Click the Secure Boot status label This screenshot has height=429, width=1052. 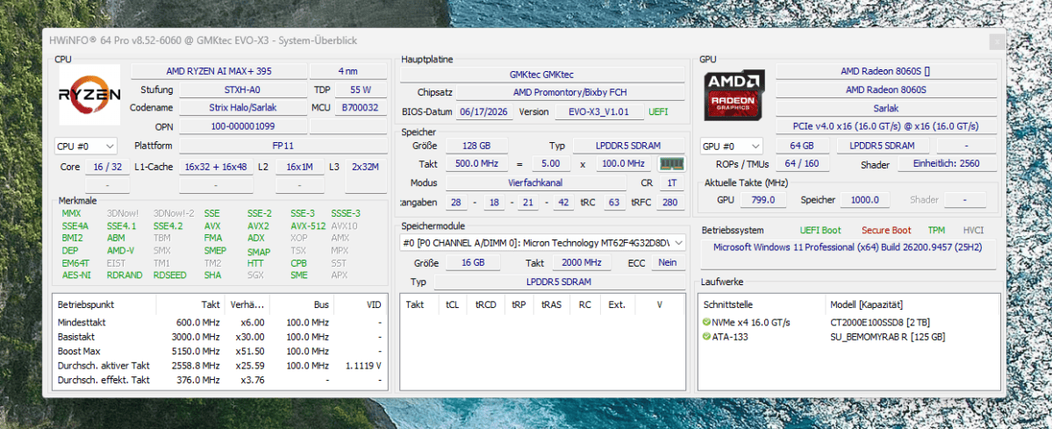coord(886,230)
